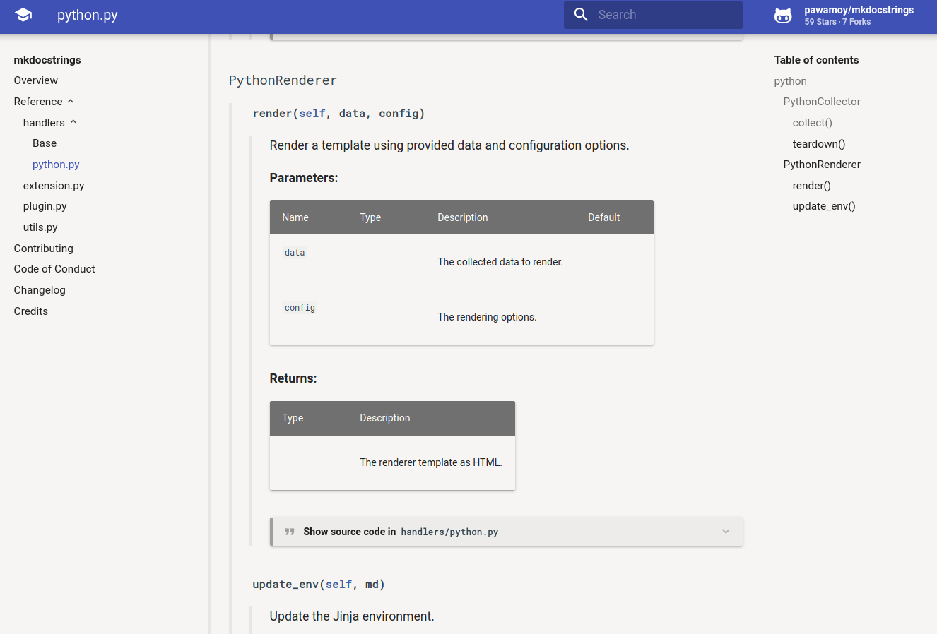
Task: Open the Contributing page
Action: click(43, 248)
